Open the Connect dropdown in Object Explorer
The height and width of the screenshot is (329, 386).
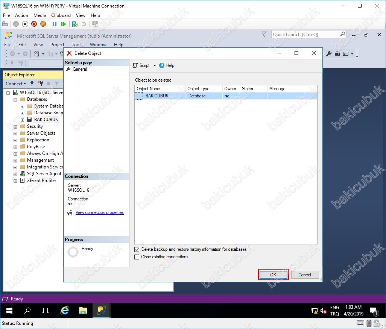point(16,84)
